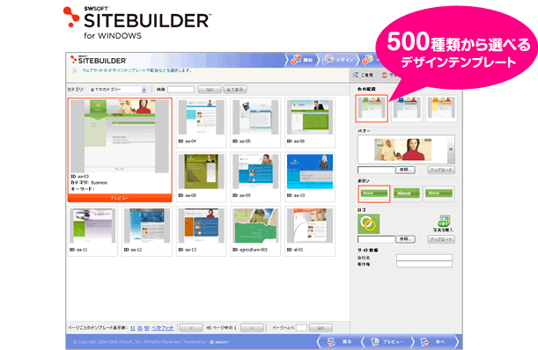The image size is (538, 350).
Task: Choose the green color scheme swatch
Action: pyautogui.click(x=372, y=108)
